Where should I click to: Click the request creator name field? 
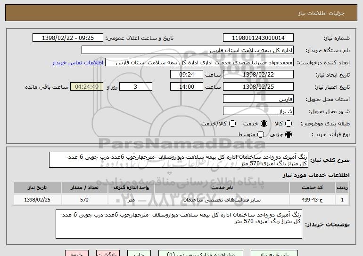tap(199, 62)
